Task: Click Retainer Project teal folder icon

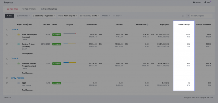Action: [x=18, y=44]
